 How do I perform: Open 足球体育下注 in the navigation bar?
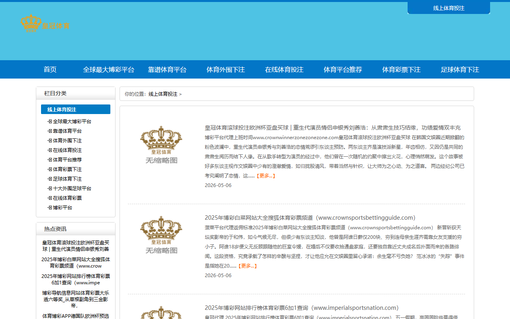pyautogui.click(x=460, y=69)
